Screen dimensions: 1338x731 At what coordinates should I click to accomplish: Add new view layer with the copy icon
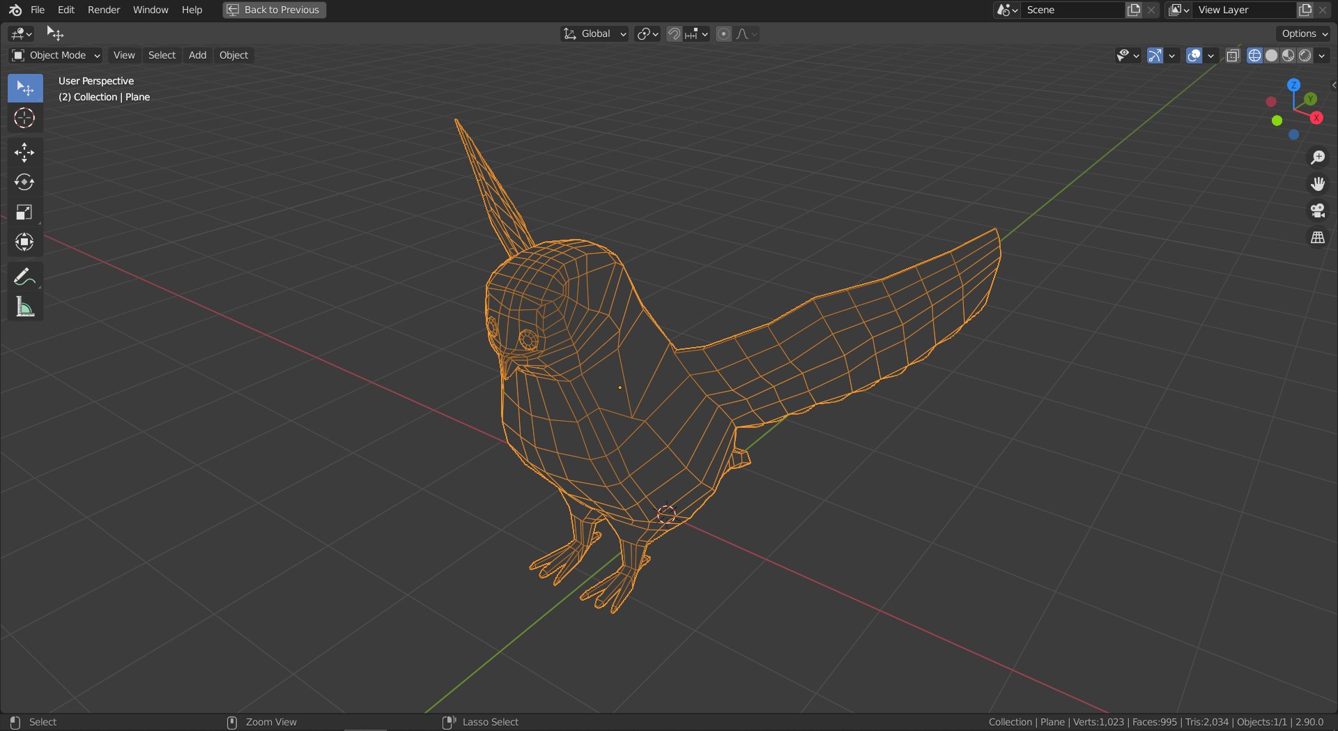(x=1305, y=10)
